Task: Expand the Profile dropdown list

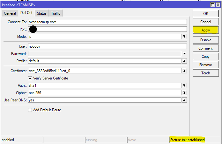Action: coord(184,61)
